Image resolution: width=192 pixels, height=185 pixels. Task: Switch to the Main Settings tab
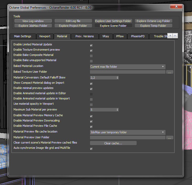point(23,36)
